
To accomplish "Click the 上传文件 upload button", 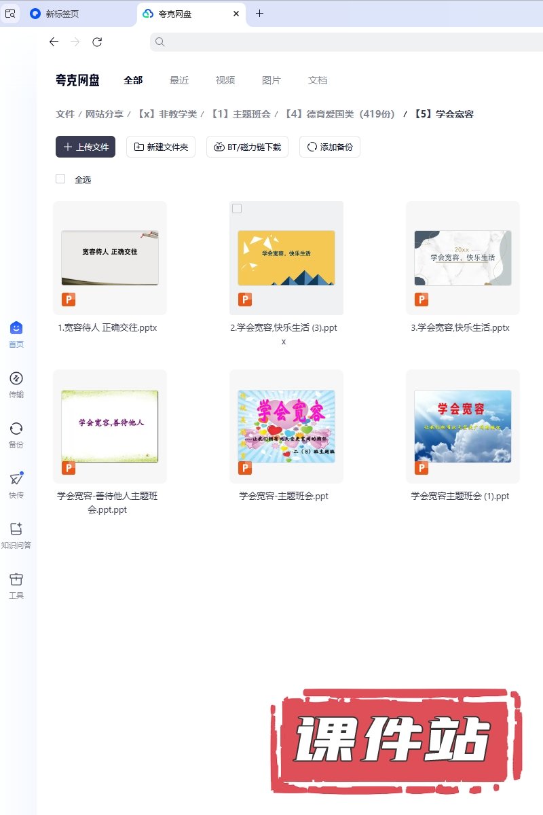I will pyautogui.click(x=86, y=147).
